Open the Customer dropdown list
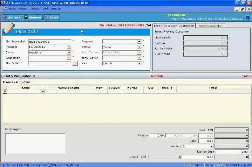Viewport: 252px width, 167px height. [69, 58]
